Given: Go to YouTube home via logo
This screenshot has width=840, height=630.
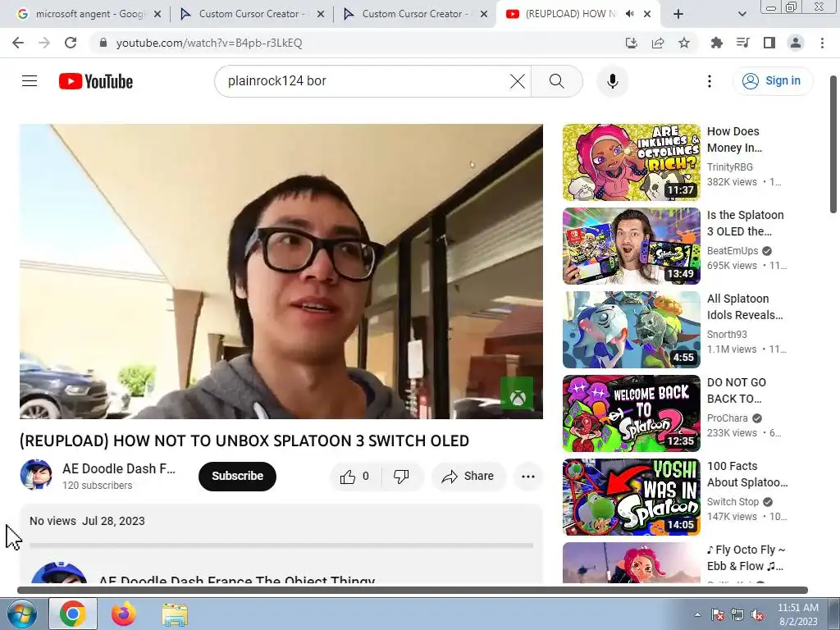Looking at the screenshot, I should [x=96, y=81].
